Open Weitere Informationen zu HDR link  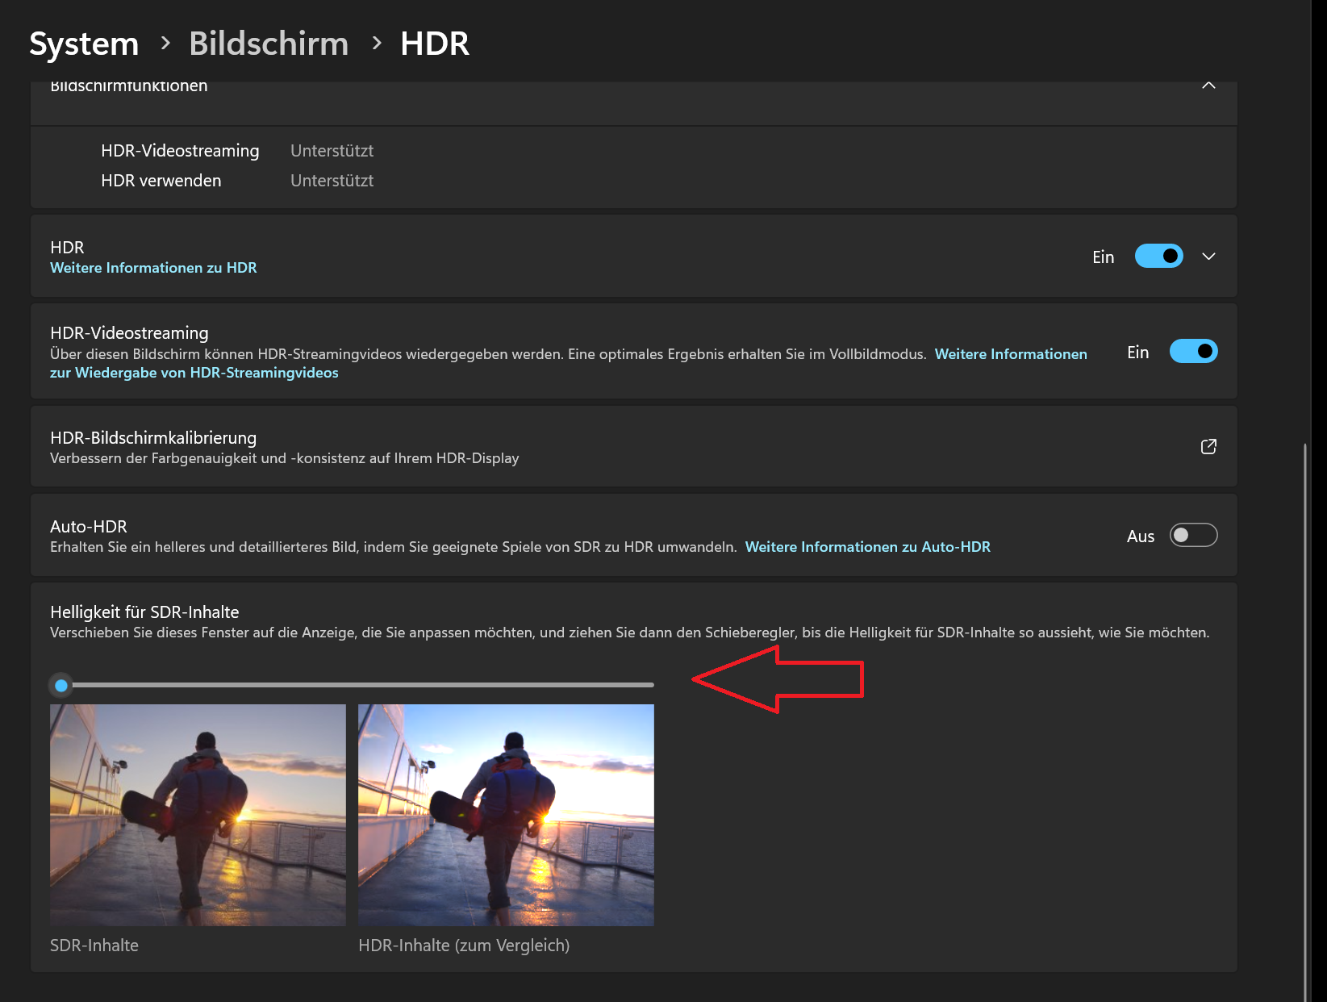(x=153, y=267)
